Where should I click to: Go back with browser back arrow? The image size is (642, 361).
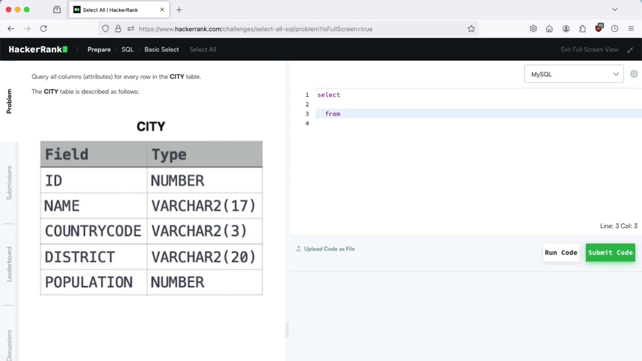pyautogui.click(x=11, y=29)
